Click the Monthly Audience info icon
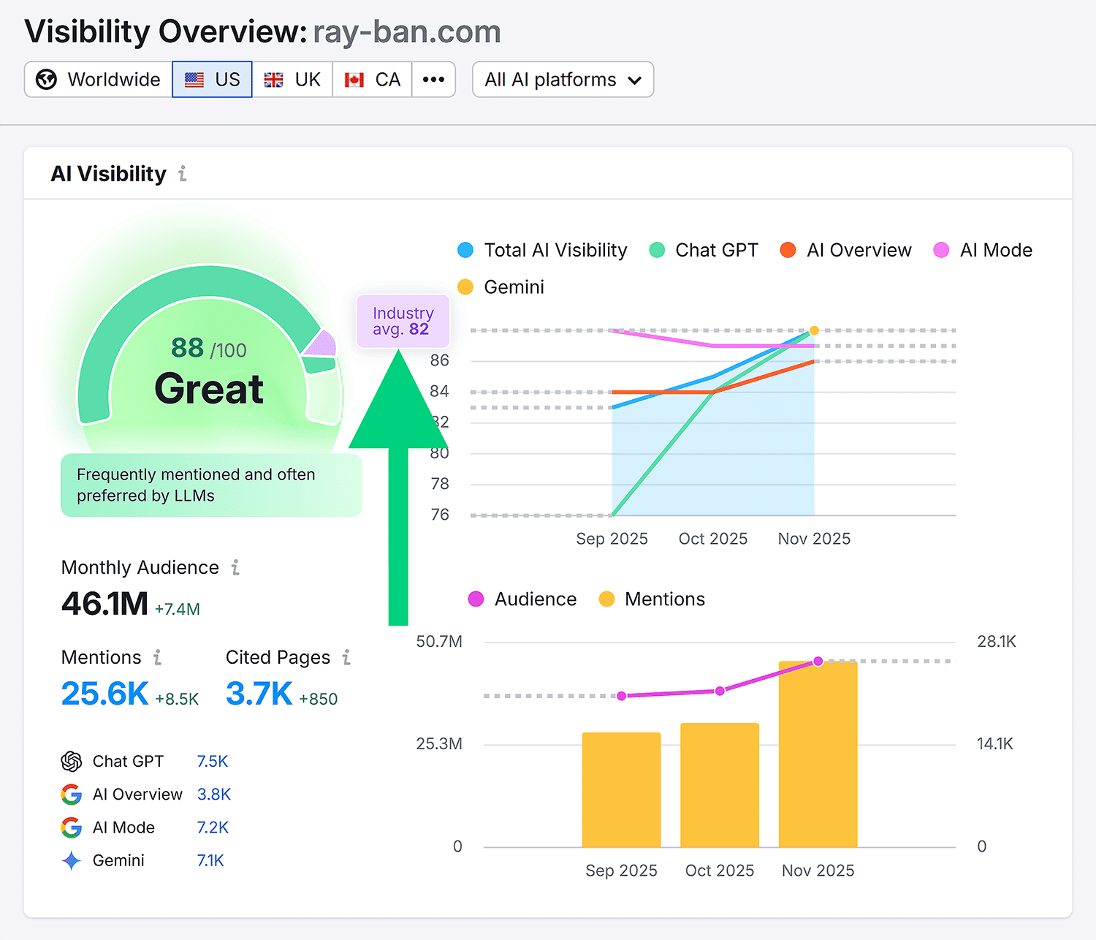The height and width of the screenshot is (940, 1096). pyautogui.click(x=235, y=568)
